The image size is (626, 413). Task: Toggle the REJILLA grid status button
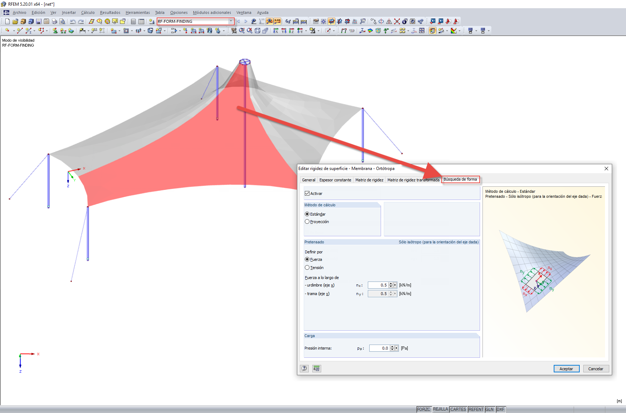click(440, 409)
